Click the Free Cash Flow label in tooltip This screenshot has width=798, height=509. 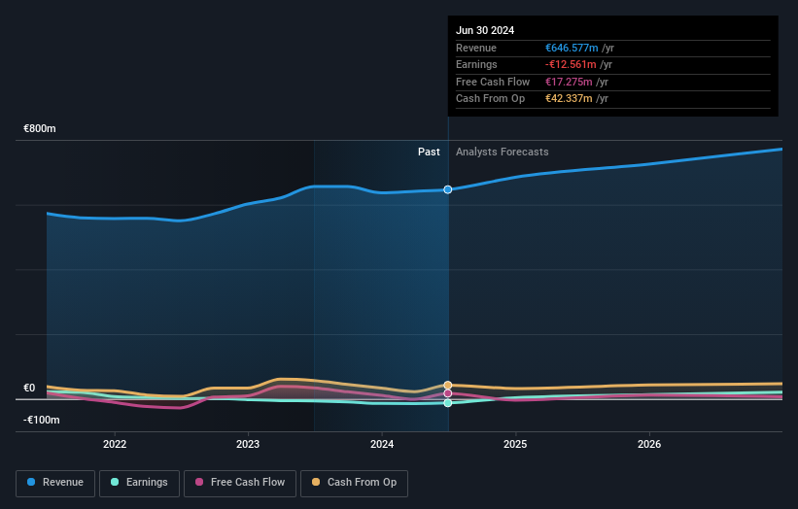(x=493, y=82)
